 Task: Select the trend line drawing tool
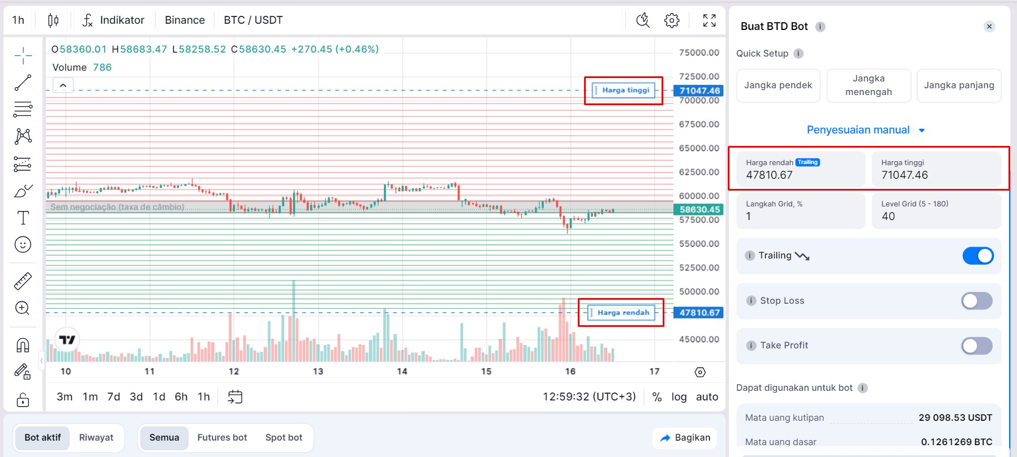coord(23,83)
